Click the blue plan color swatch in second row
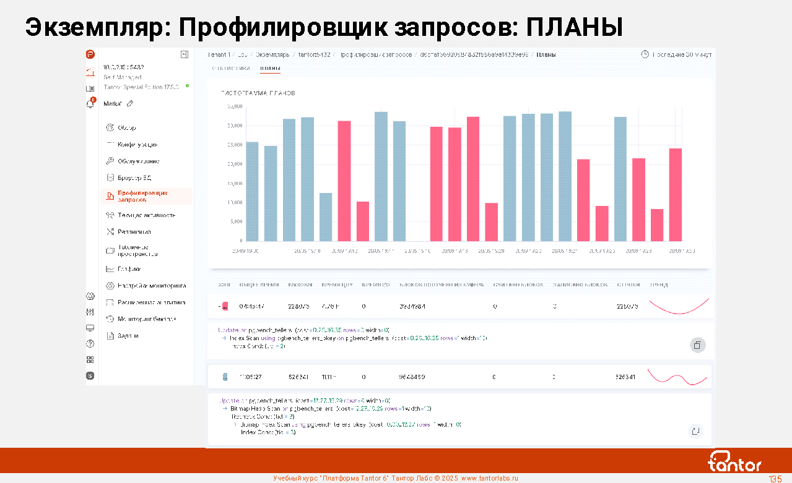This screenshot has width=792, height=483. [225, 377]
